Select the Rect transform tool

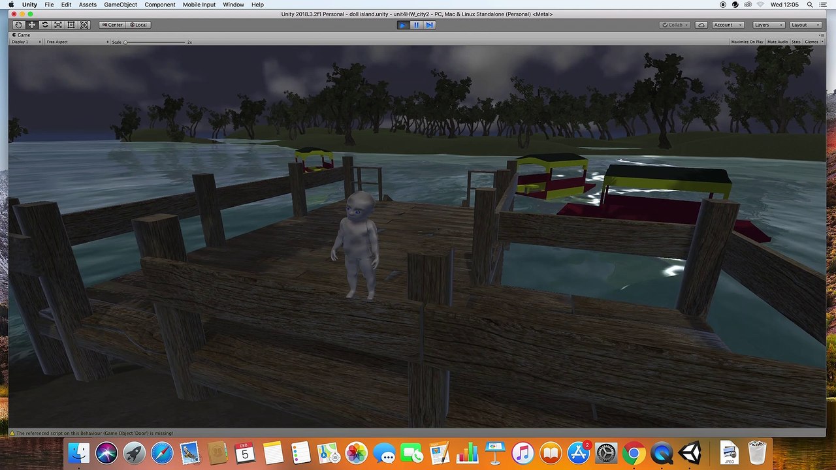[71, 25]
